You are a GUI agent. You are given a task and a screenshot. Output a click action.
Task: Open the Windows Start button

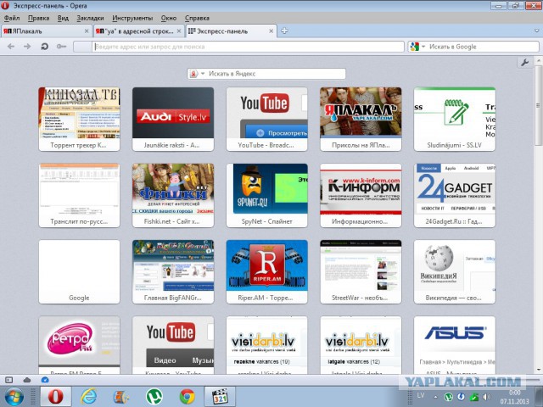(14, 397)
